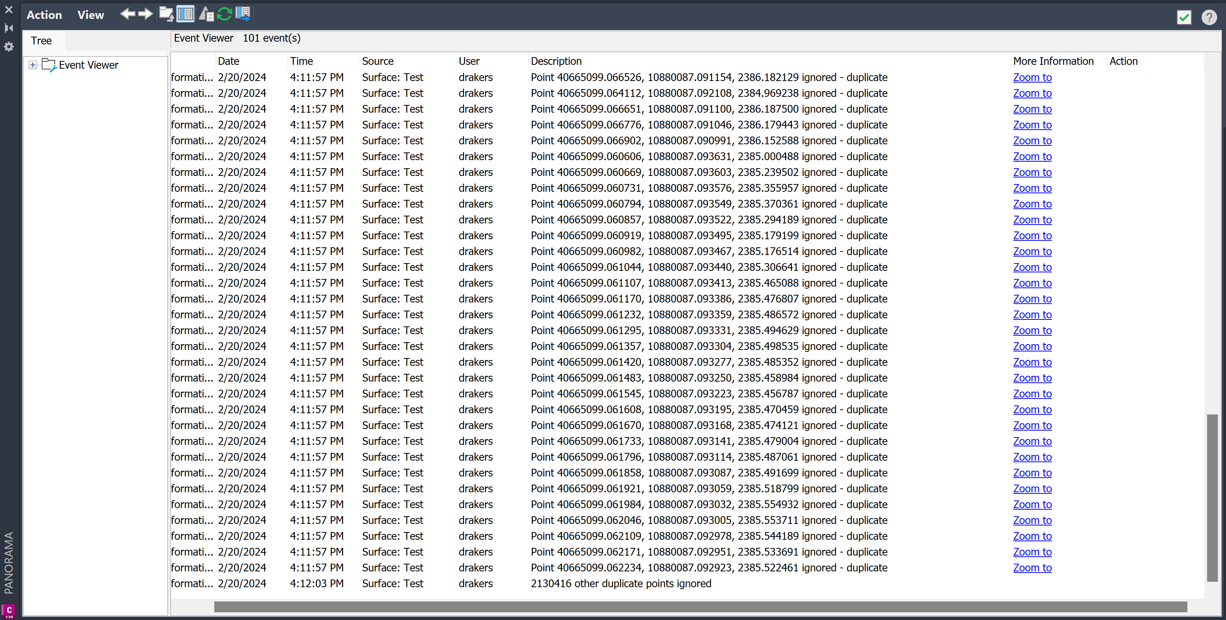1226x620 pixels.
Task: Open the Action menu
Action: point(44,15)
